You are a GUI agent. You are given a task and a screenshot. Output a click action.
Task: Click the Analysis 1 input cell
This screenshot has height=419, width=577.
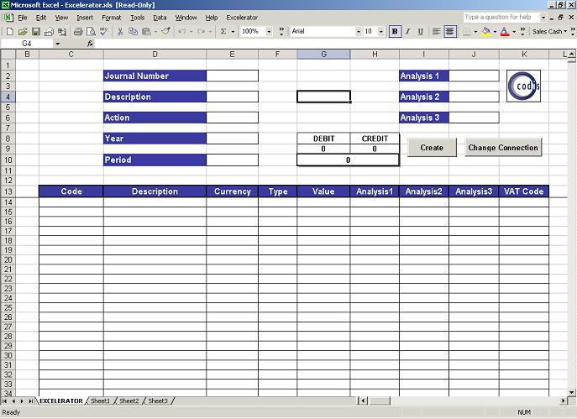(474, 76)
